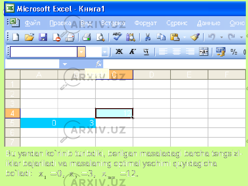Viewport: 248px width, 186px height.
Task: Click into the Name Box field
Action: pyautogui.click(x=32, y=64)
